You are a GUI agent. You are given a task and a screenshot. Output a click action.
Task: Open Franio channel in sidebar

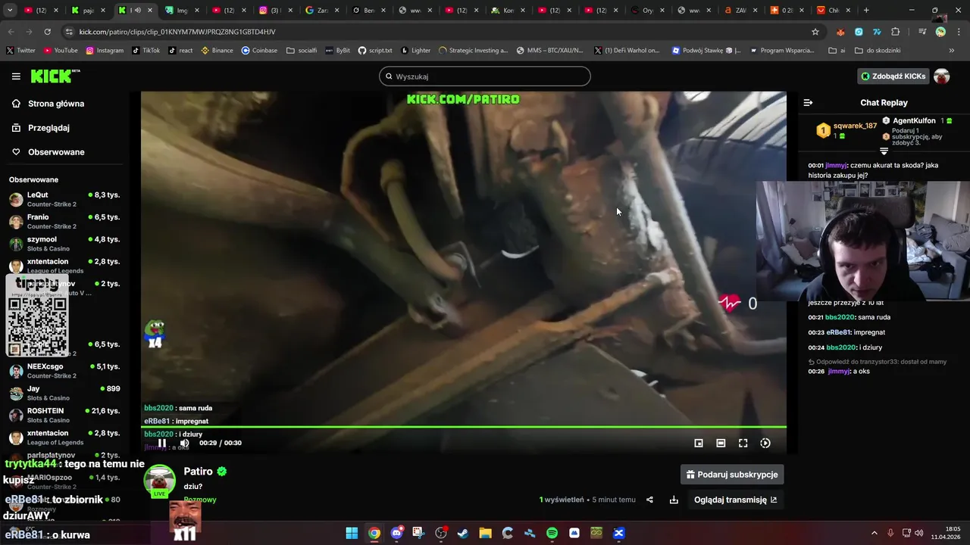64,221
